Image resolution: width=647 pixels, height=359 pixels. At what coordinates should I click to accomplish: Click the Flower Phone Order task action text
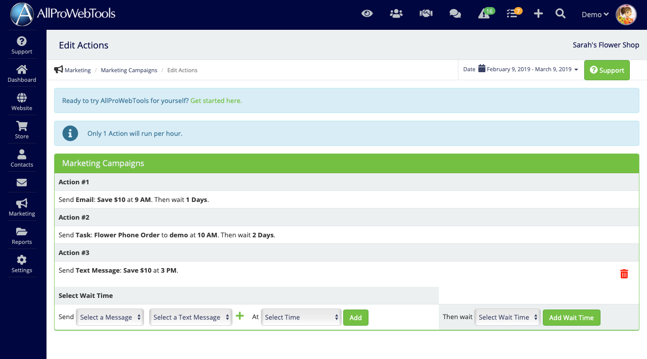(167, 235)
